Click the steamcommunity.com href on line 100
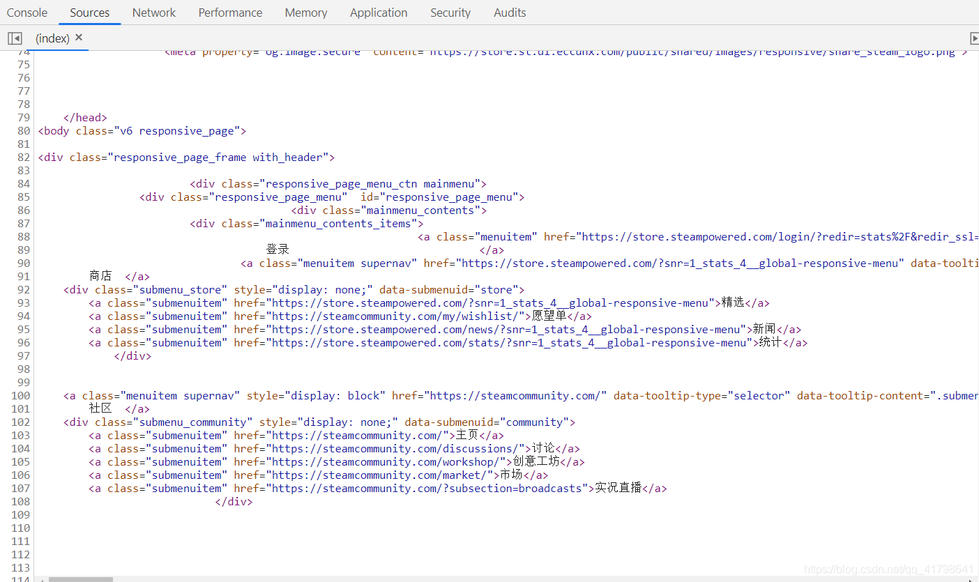The width and height of the screenshot is (979, 582). coord(499,396)
